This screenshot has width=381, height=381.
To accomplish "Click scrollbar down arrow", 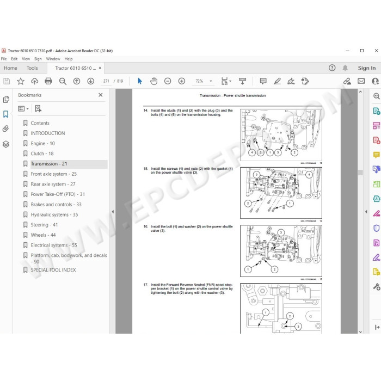I will click(360, 331).
